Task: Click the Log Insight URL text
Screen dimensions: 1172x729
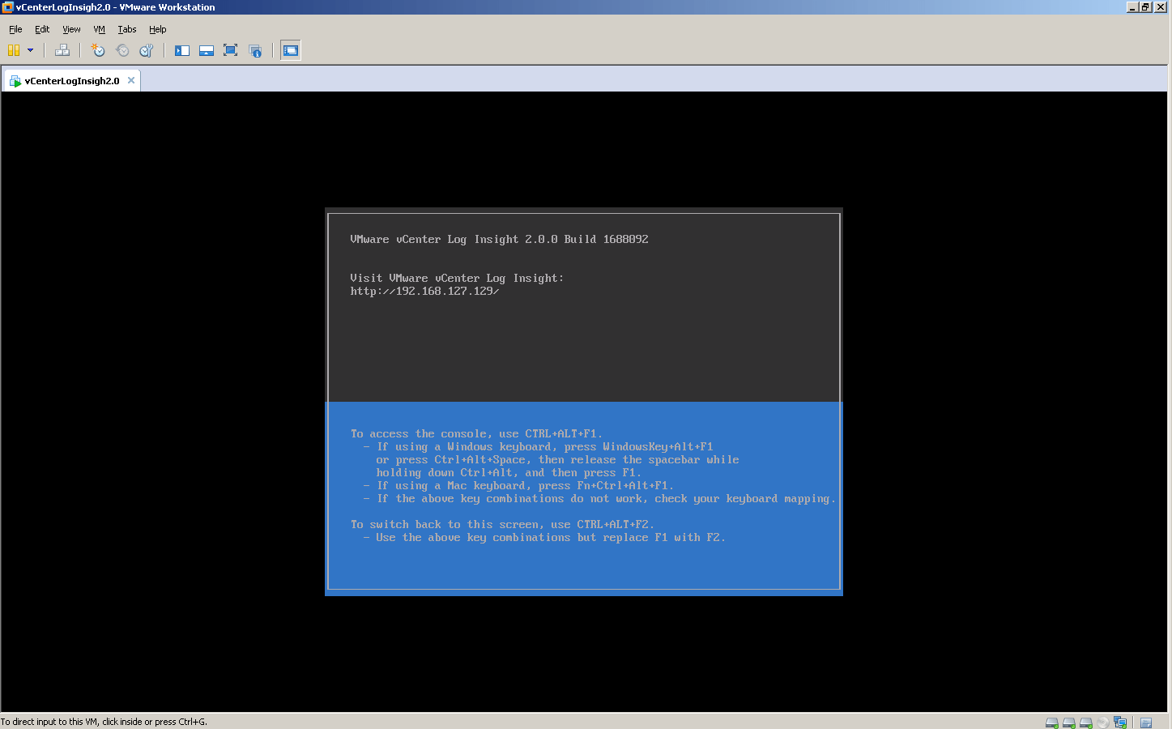Action: pyautogui.click(x=424, y=291)
